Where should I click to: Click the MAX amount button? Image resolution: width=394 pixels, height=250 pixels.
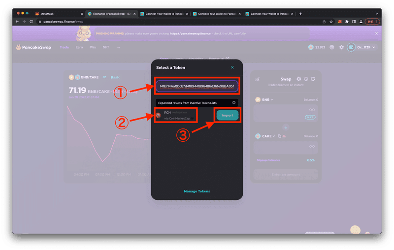tap(310, 117)
